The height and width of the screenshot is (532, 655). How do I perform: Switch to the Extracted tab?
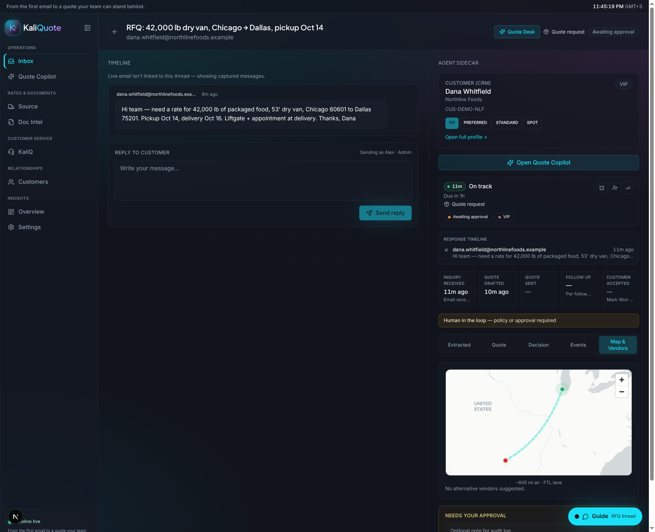[459, 345]
